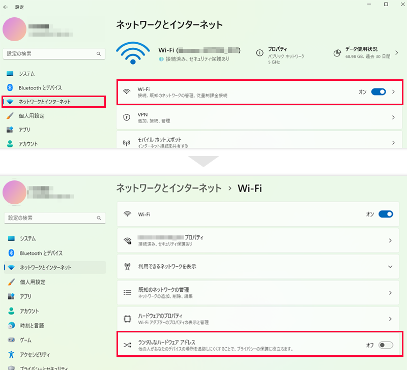Click the モバイル ホットスポット signal icon

click(x=127, y=143)
